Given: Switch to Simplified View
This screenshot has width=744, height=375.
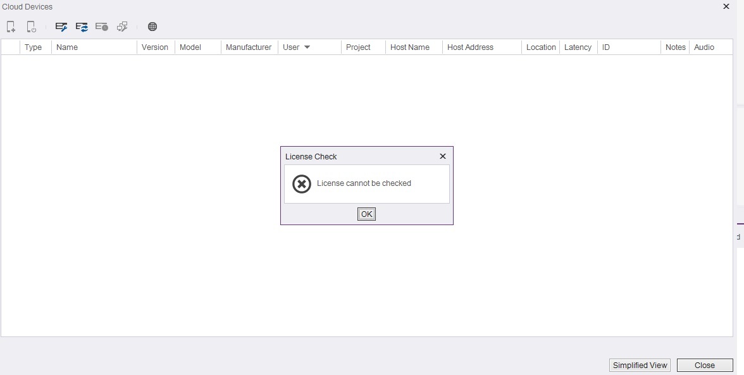Looking at the screenshot, I should pos(640,365).
